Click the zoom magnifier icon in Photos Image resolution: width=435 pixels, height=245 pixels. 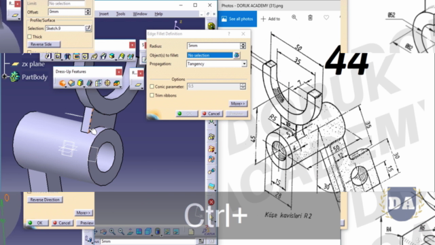(x=294, y=18)
